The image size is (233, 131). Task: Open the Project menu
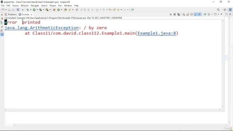pos(53,6)
